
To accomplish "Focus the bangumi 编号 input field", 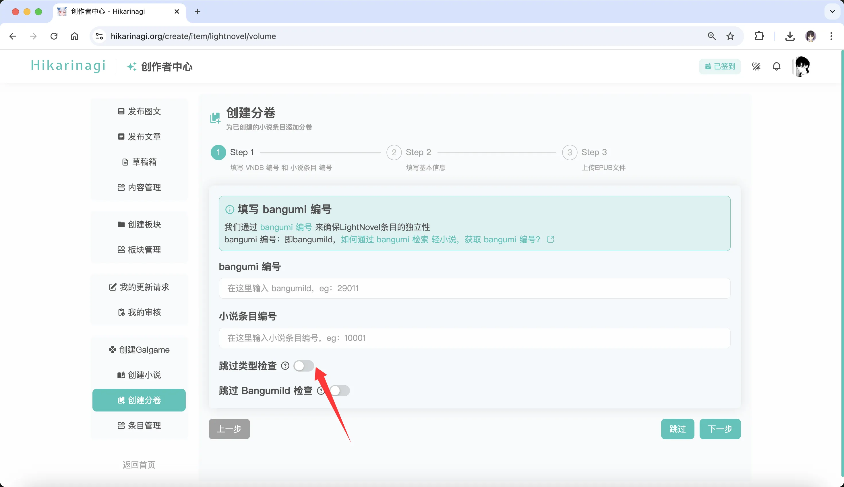I will pyautogui.click(x=475, y=288).
